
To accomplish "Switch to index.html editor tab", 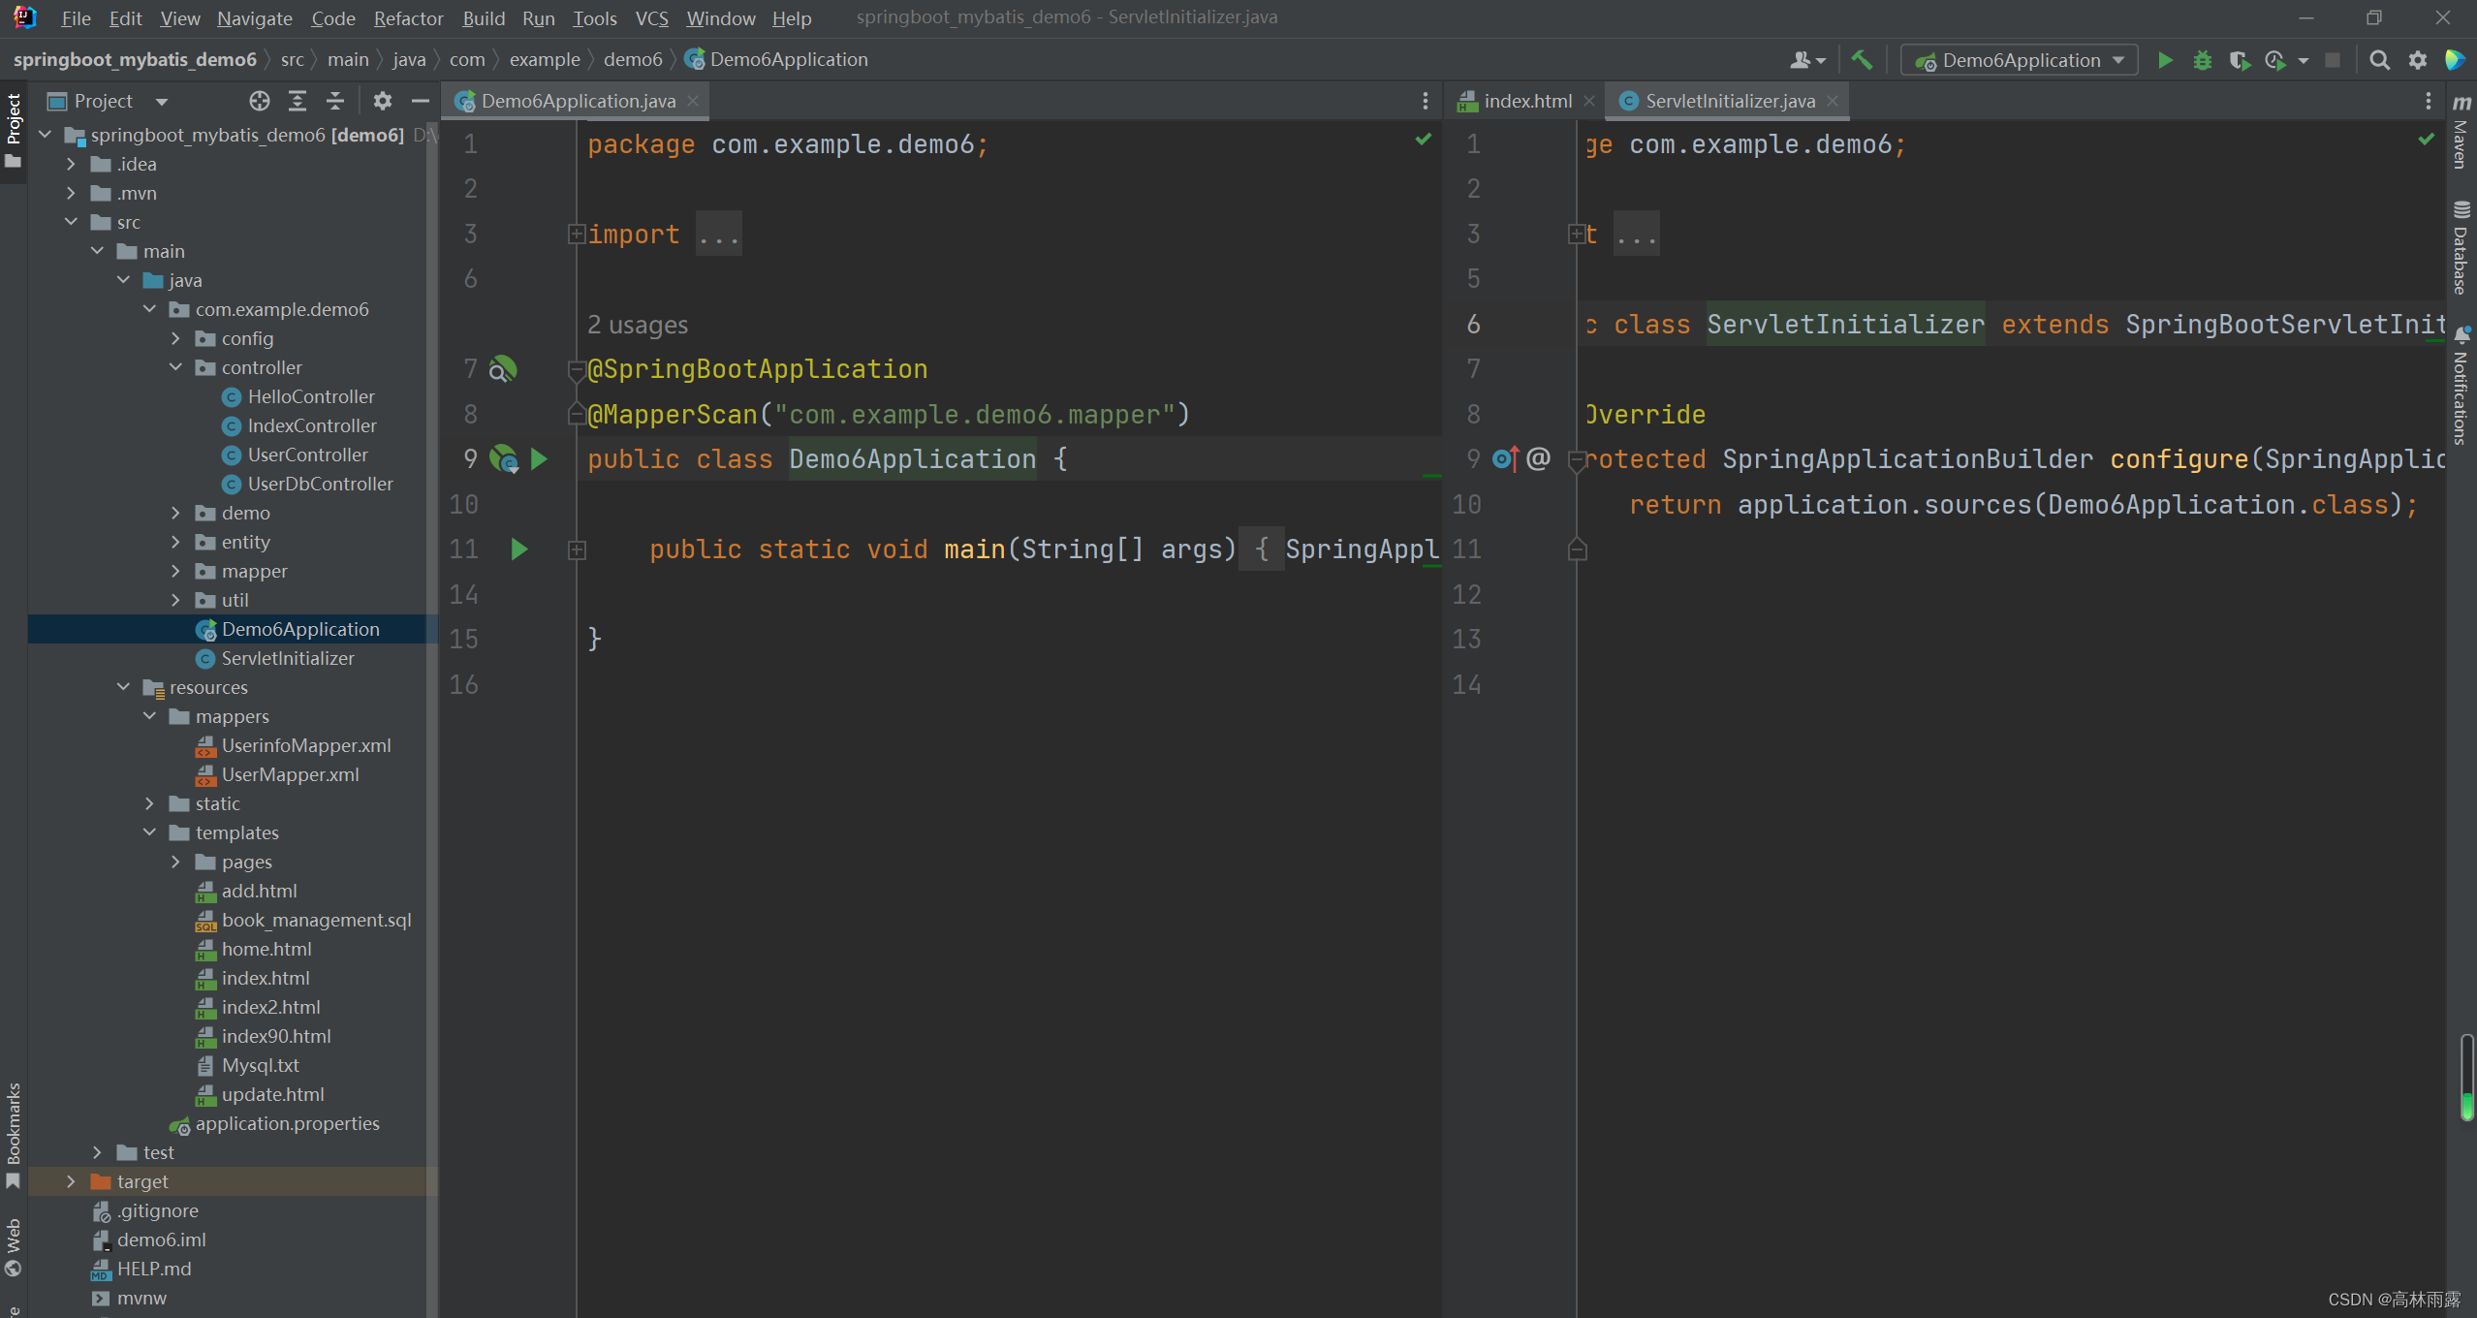I will 1527,101.
